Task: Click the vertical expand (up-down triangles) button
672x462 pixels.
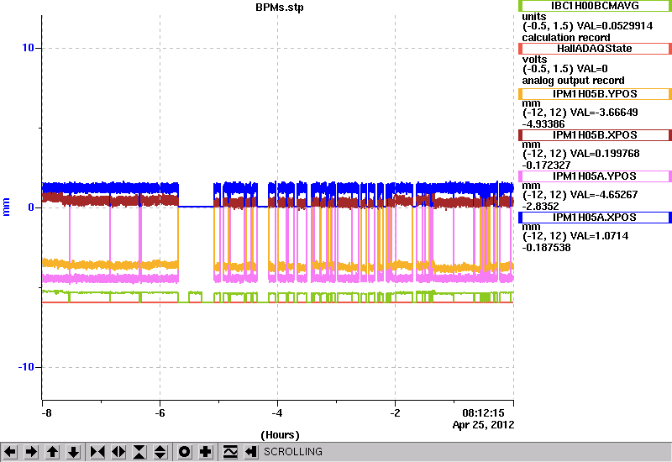Action: click(x=160, y=452)
